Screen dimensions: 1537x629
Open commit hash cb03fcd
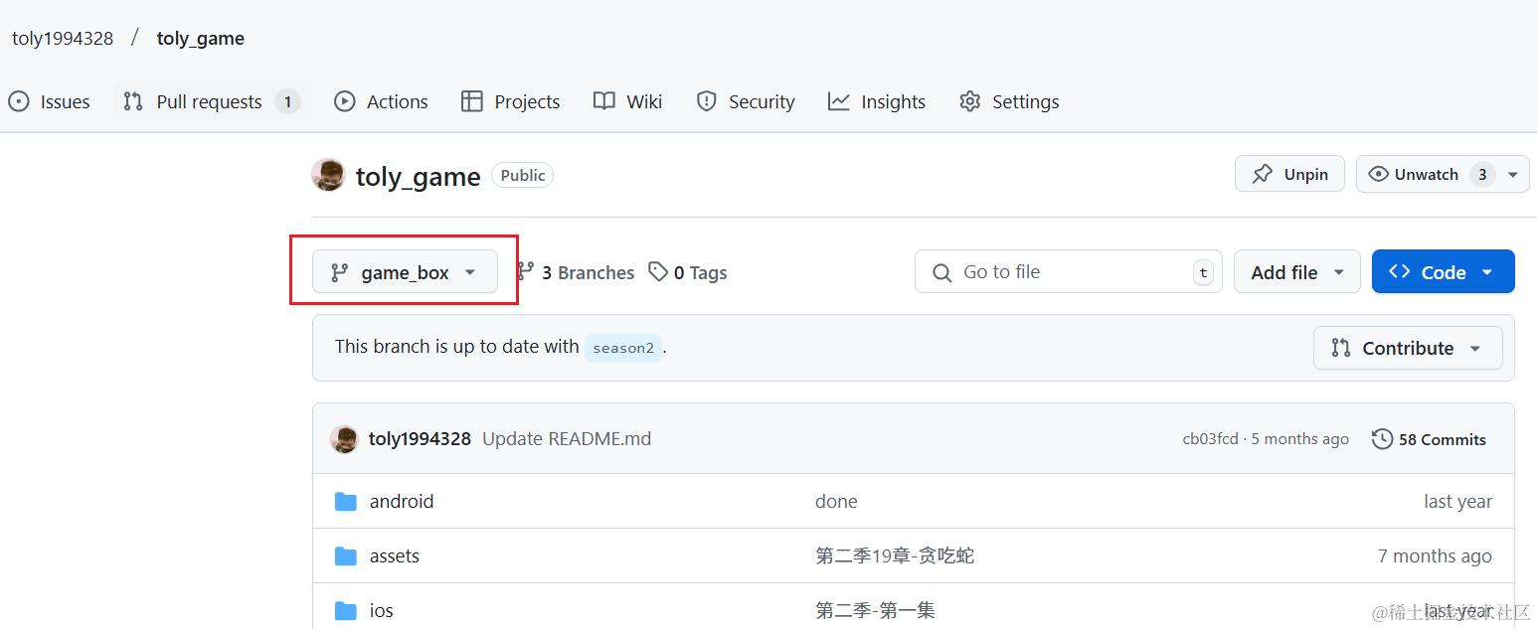[1211, 439]
